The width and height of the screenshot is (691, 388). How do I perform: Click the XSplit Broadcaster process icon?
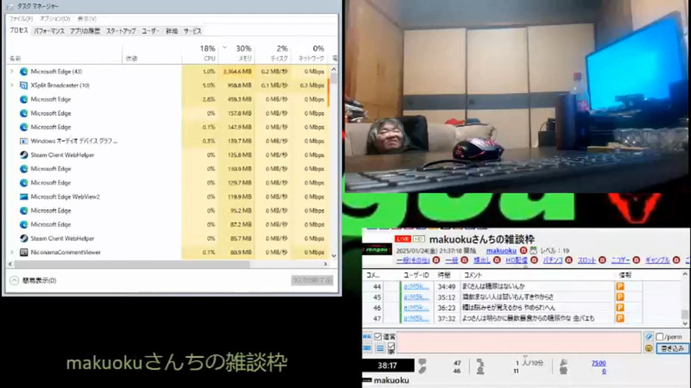[24, 86]
